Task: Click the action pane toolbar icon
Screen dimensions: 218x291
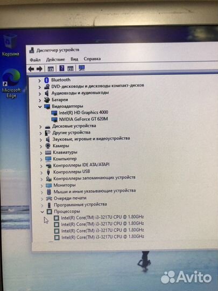Action: [71, 68]
